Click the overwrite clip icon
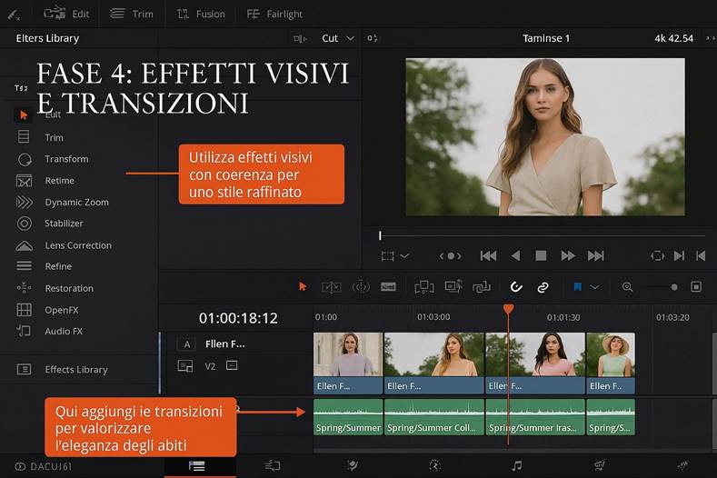This screenshot has width=717, height=478. [x=453, y=286]
